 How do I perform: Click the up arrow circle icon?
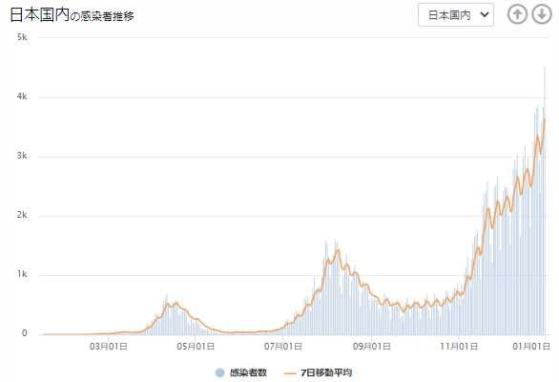click(x=517, y=14)
